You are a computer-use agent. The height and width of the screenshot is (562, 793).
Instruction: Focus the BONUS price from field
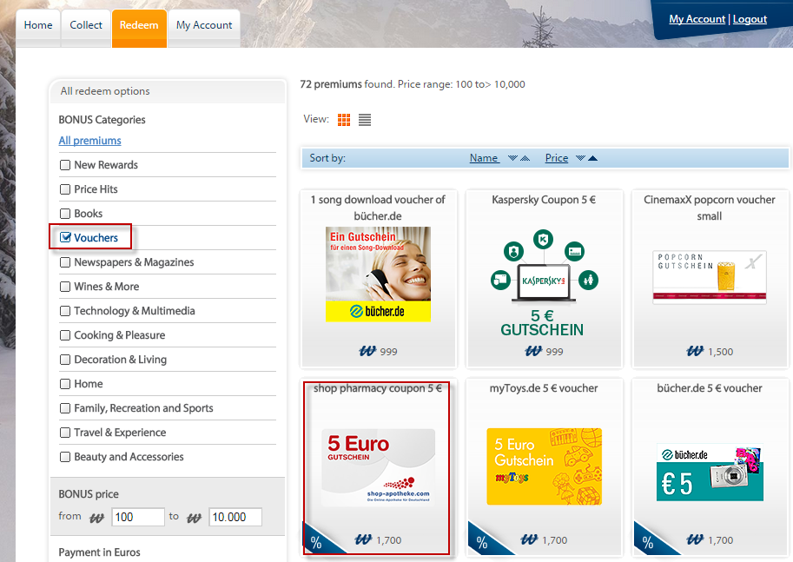click(x=138, y=517)
